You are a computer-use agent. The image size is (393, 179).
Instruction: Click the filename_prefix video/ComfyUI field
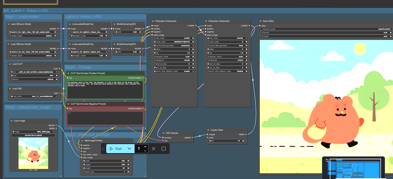[x=326, y=29]
